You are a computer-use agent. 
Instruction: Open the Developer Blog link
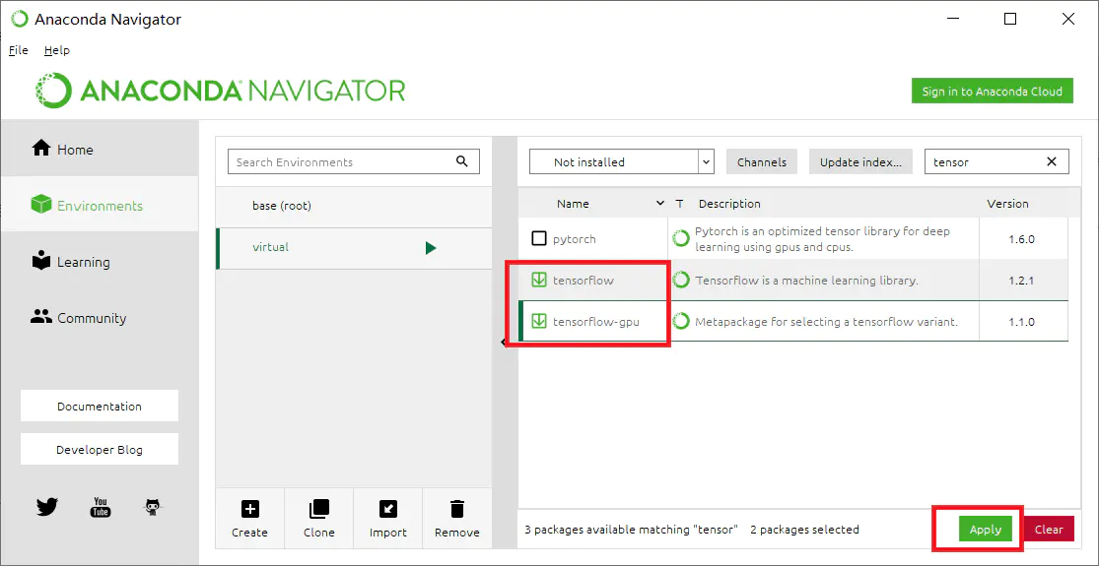coord(100,449)
